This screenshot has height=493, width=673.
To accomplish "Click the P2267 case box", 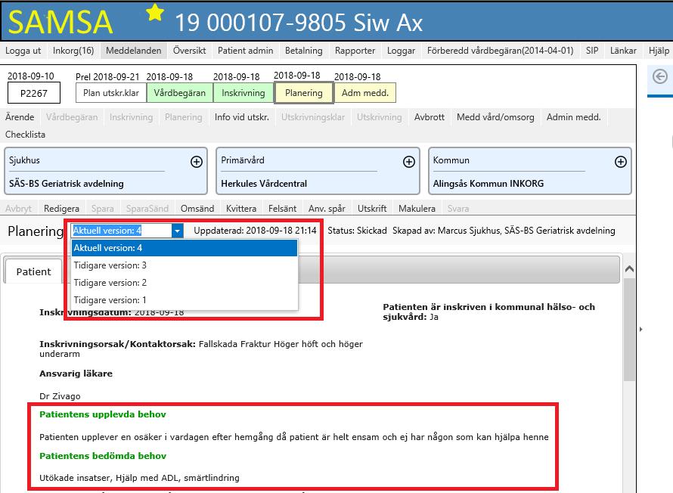I will 34,93.
